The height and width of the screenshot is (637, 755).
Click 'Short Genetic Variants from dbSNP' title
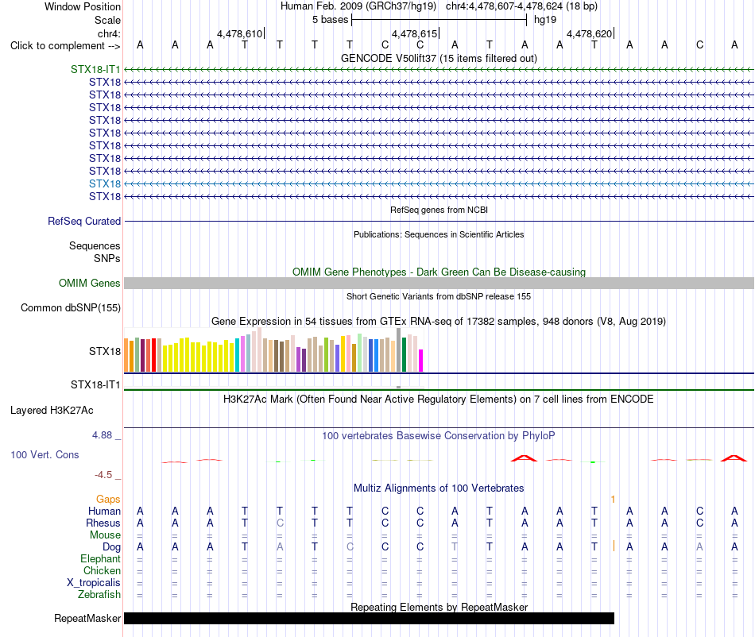click(x=439, y=296)
